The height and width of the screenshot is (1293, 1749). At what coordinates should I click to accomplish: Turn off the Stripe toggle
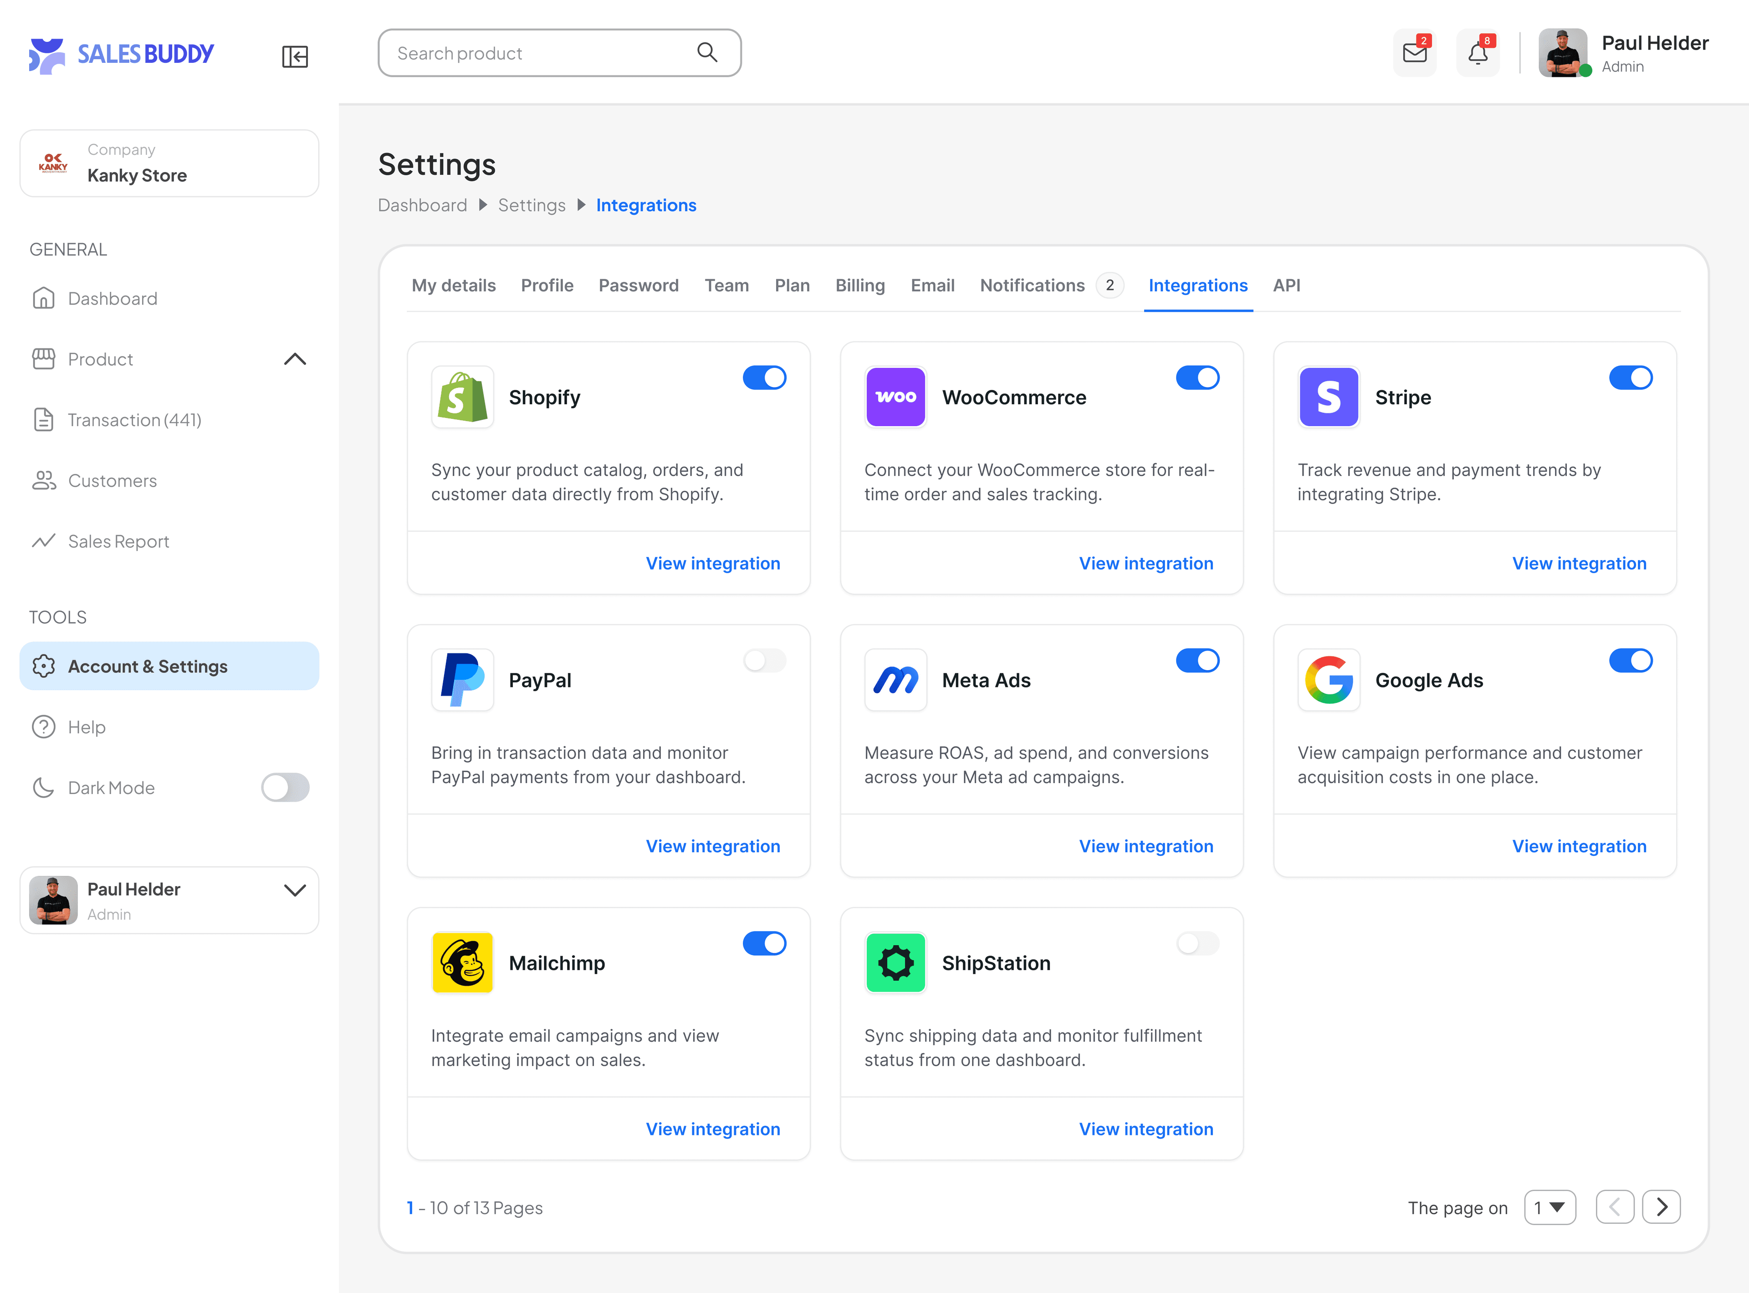[1631, 377]
